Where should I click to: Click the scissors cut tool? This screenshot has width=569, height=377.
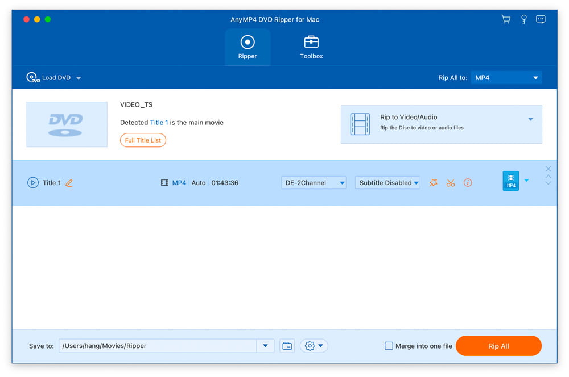(x=451, y=183)
